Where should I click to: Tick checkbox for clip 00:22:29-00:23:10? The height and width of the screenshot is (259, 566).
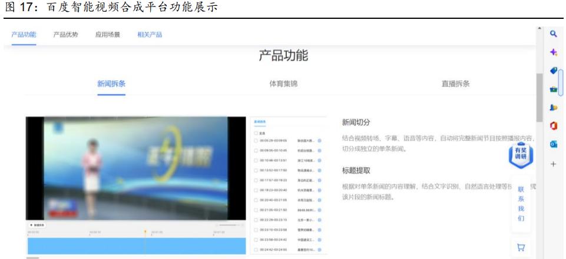coord(256,220)
